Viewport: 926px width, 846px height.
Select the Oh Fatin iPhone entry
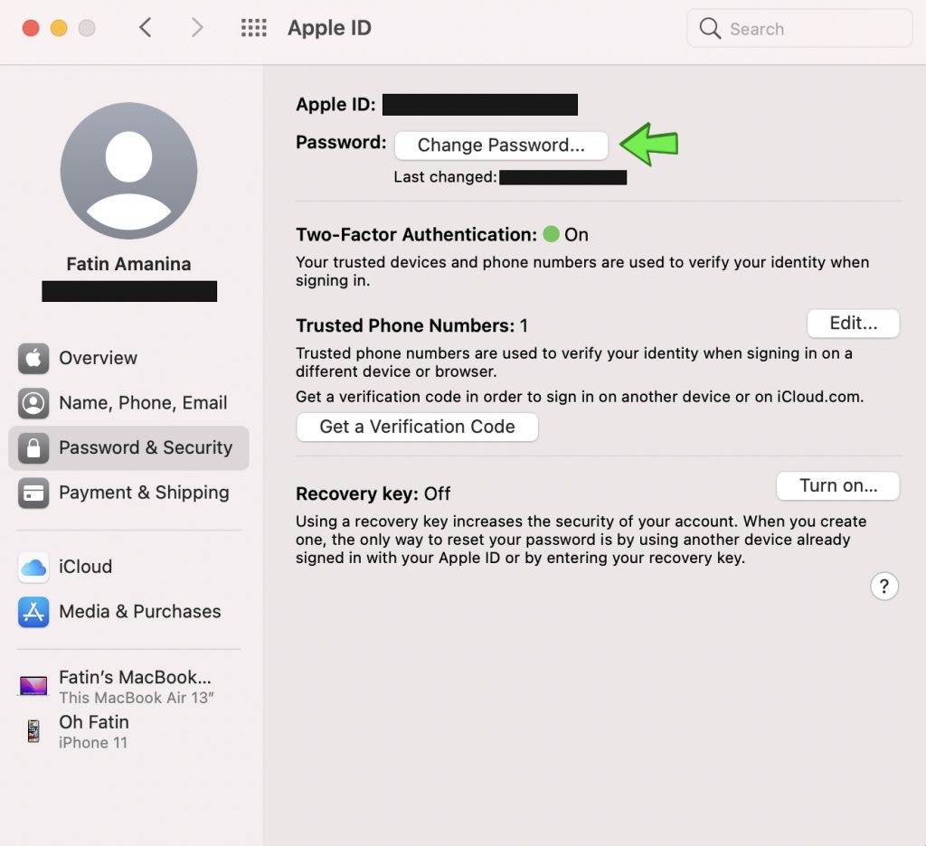coord(128,731)
